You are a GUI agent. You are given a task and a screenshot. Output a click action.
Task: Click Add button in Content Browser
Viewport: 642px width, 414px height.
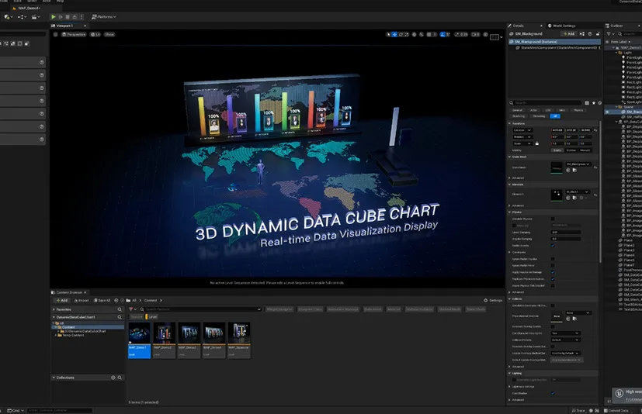coord(61,300)
